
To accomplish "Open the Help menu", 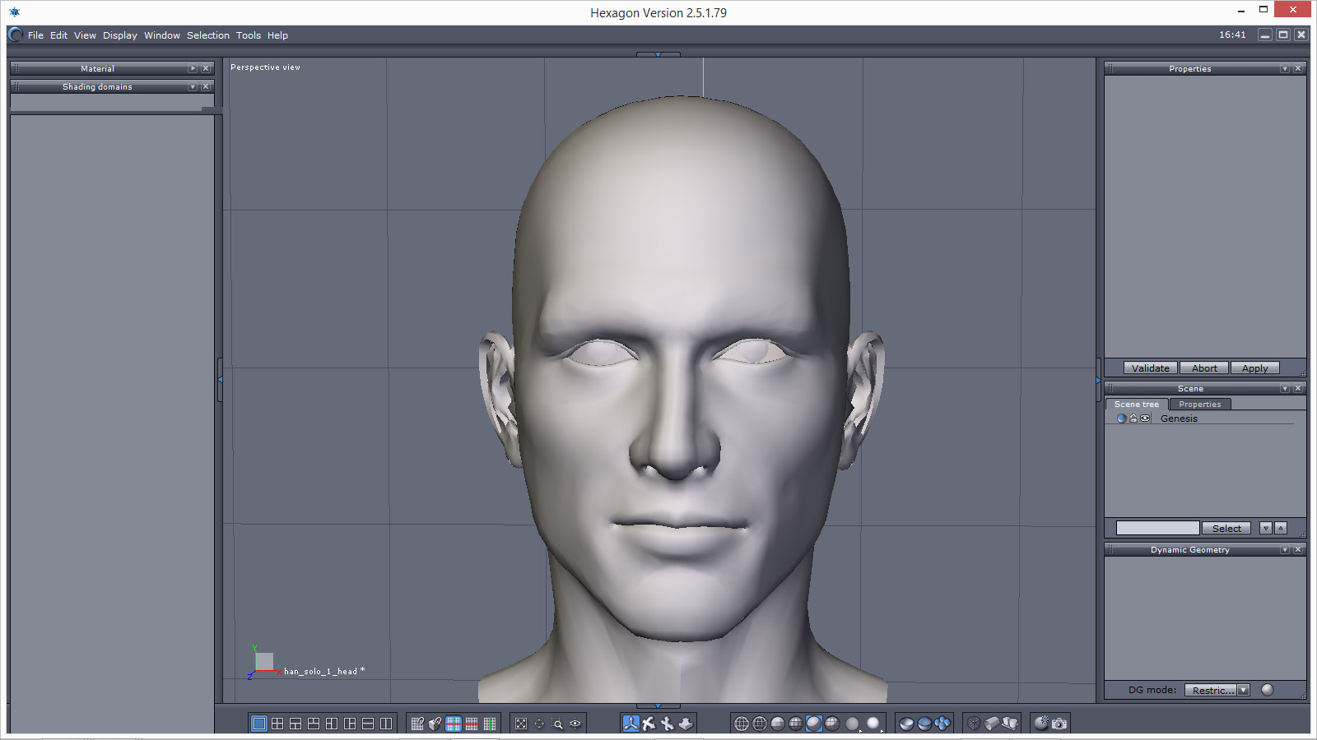I will 277,35.
